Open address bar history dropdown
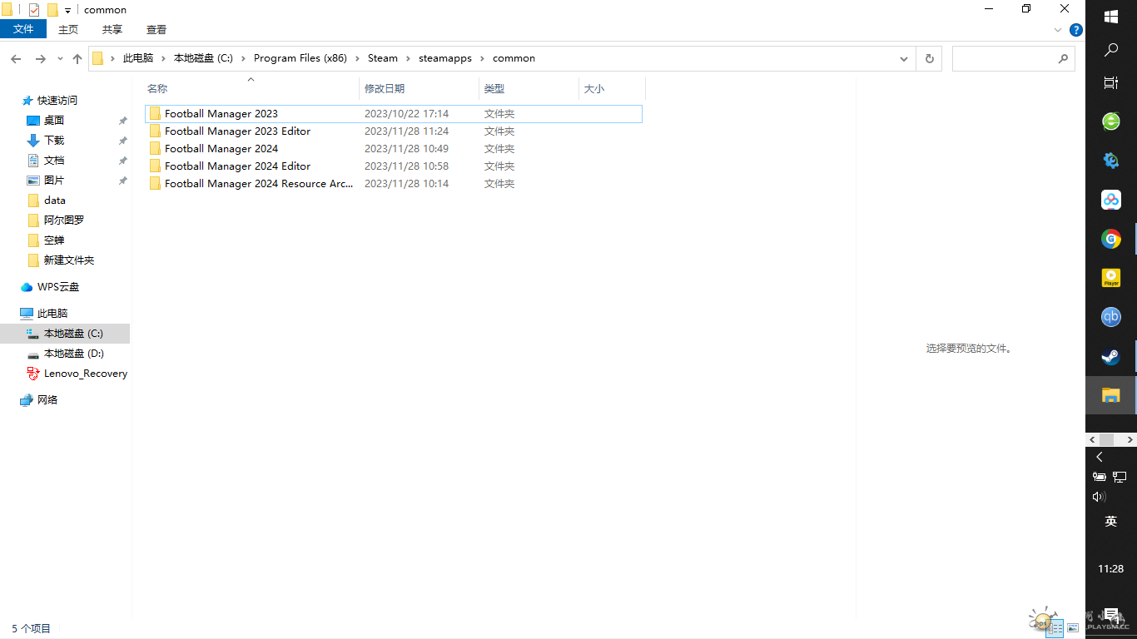Screen dimensions: 1137x639 [904, 59]
